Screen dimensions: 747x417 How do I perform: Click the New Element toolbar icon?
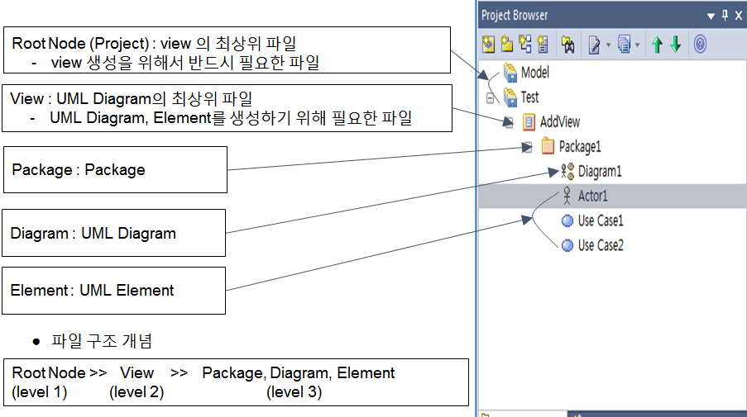[543, 45]
